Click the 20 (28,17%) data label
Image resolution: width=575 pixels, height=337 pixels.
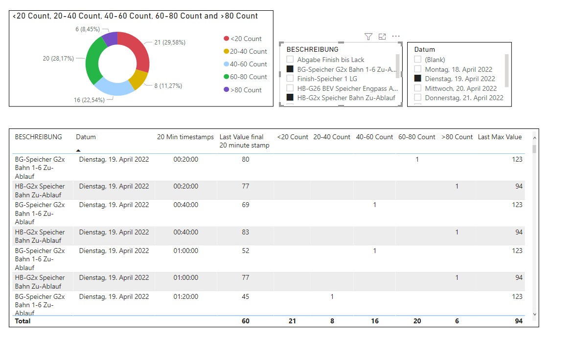(x=58, y=59)
